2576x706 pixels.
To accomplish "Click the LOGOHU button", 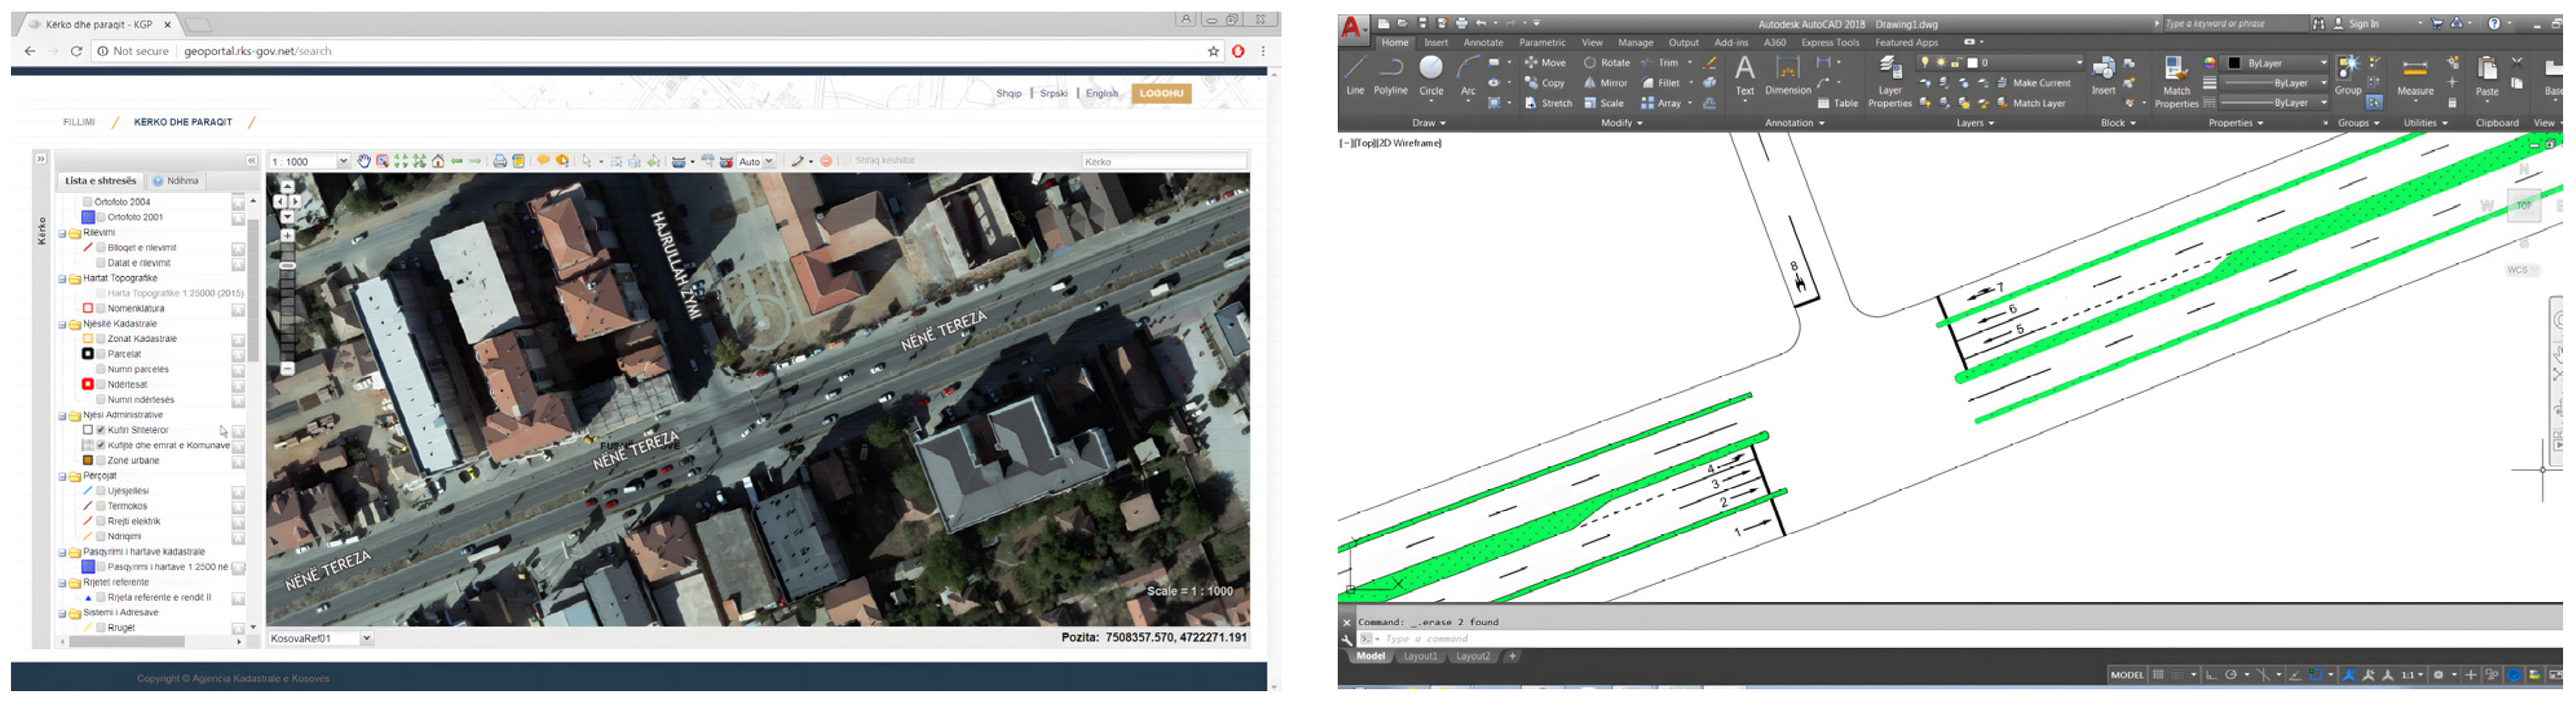I will point(1161,94).
